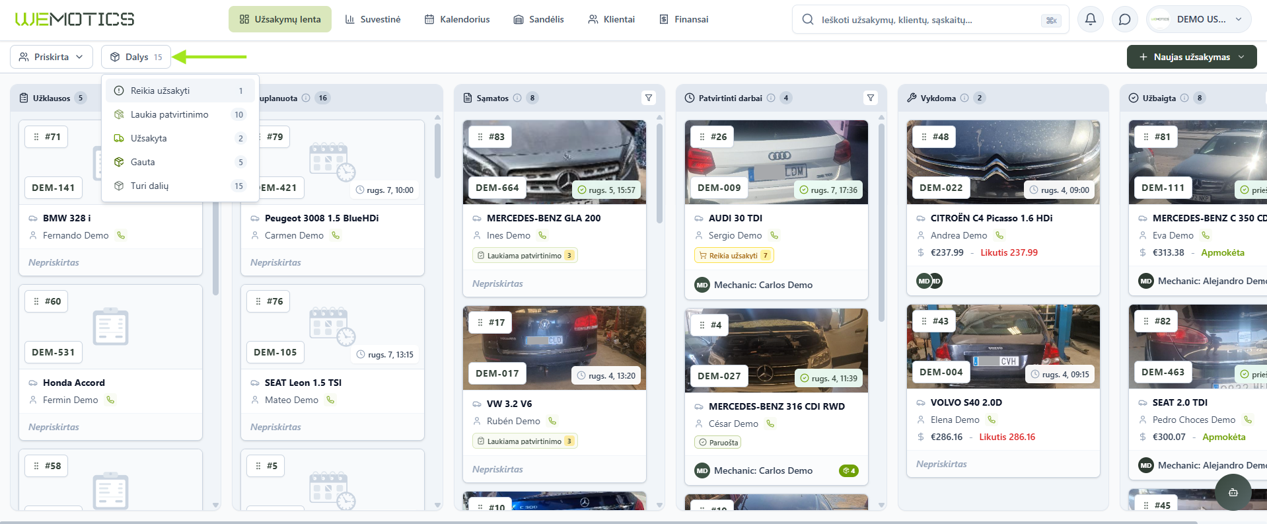Click info icon next to Patvirtinti darbai
Screen dimensions: 1267x524
click(771, 98)
